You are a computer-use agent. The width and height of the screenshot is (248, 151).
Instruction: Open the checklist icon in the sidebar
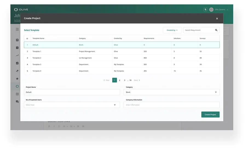click(x=17, y=63)
